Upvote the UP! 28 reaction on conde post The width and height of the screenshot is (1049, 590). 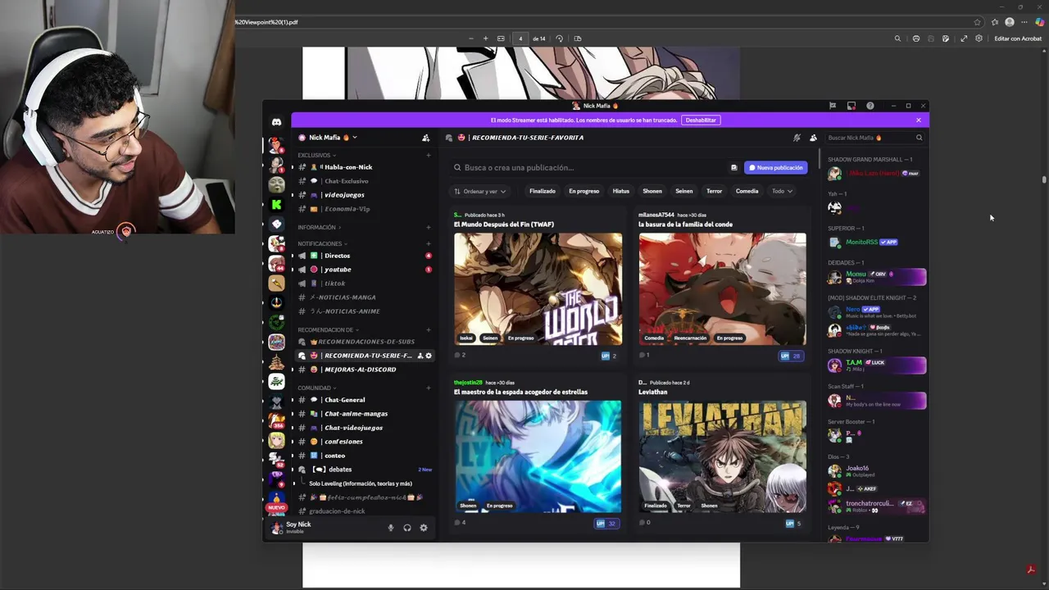click(x=791, y=356)
